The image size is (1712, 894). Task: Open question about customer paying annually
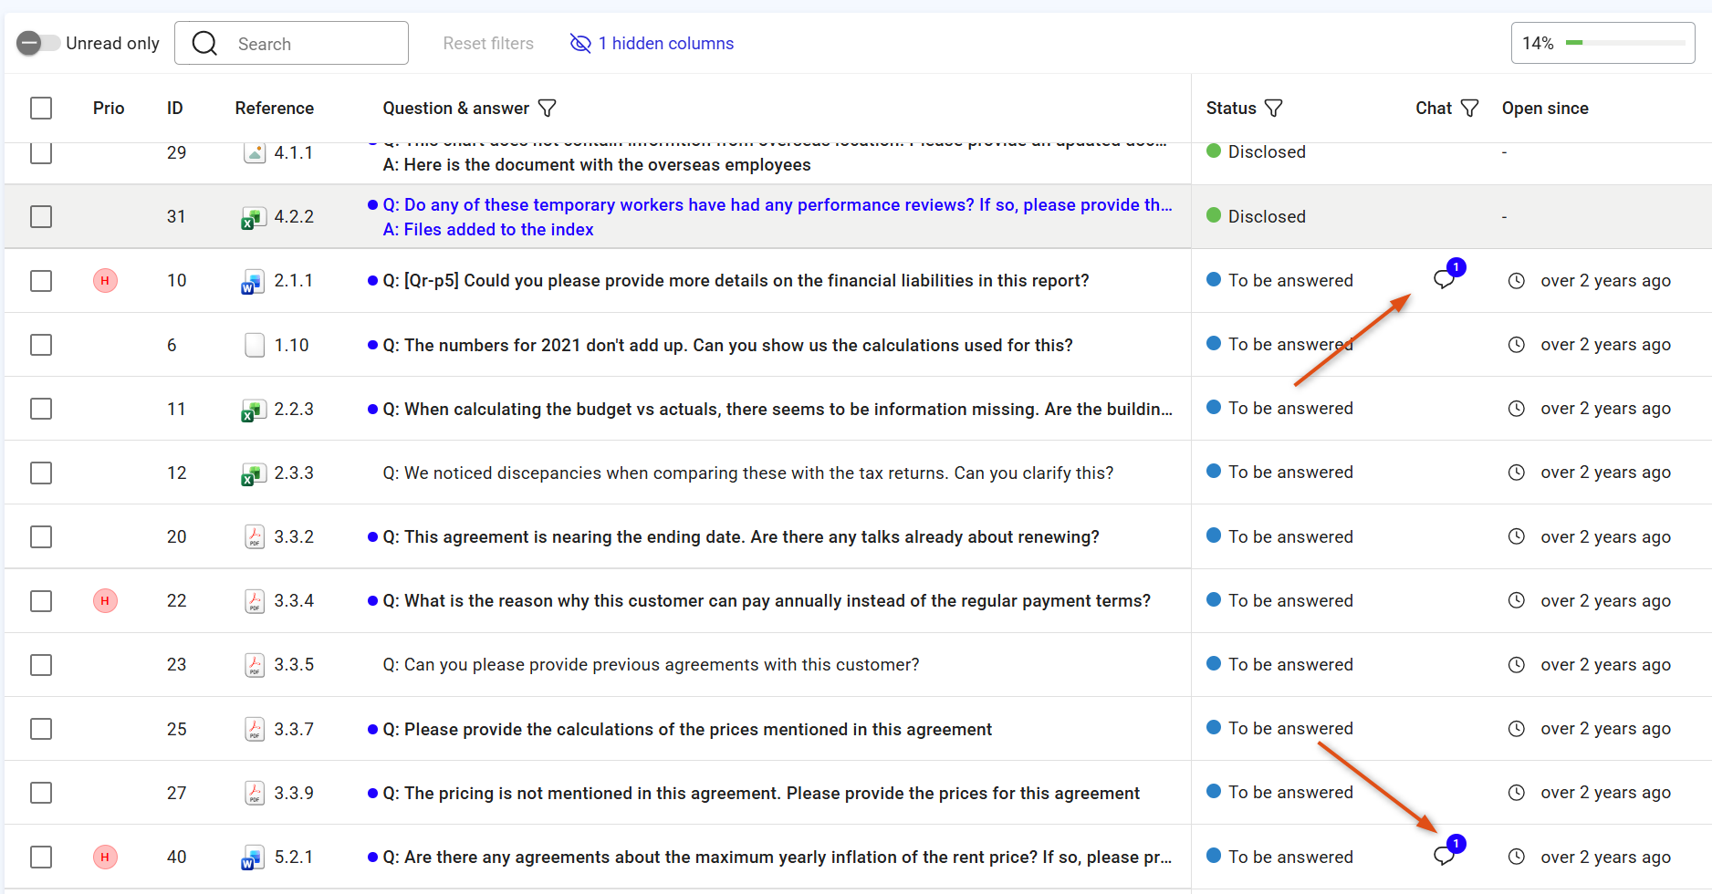767,600
